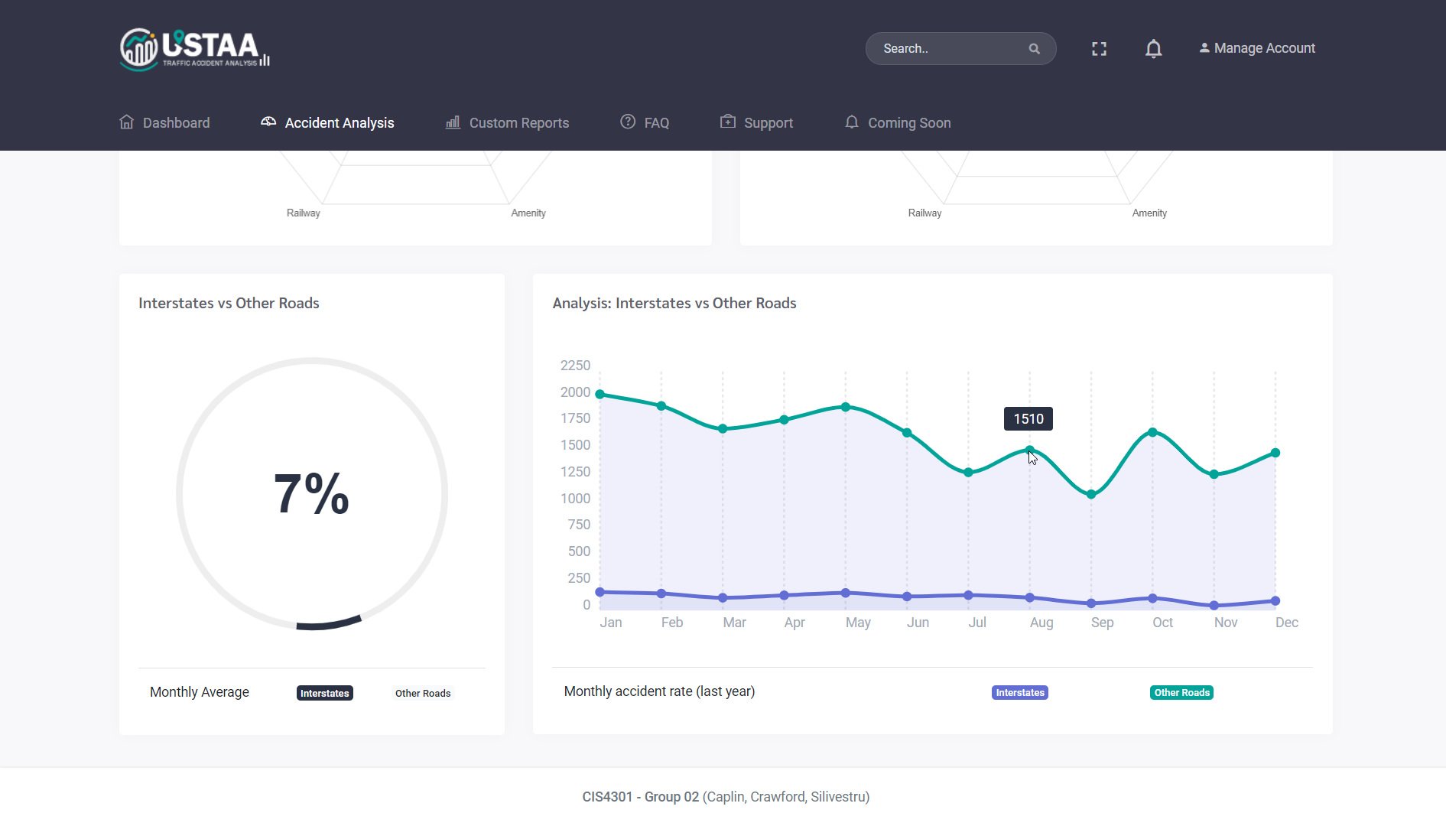
Task: Select Other Roads label under Monthly Average
Action: click(x=423, y=694)
